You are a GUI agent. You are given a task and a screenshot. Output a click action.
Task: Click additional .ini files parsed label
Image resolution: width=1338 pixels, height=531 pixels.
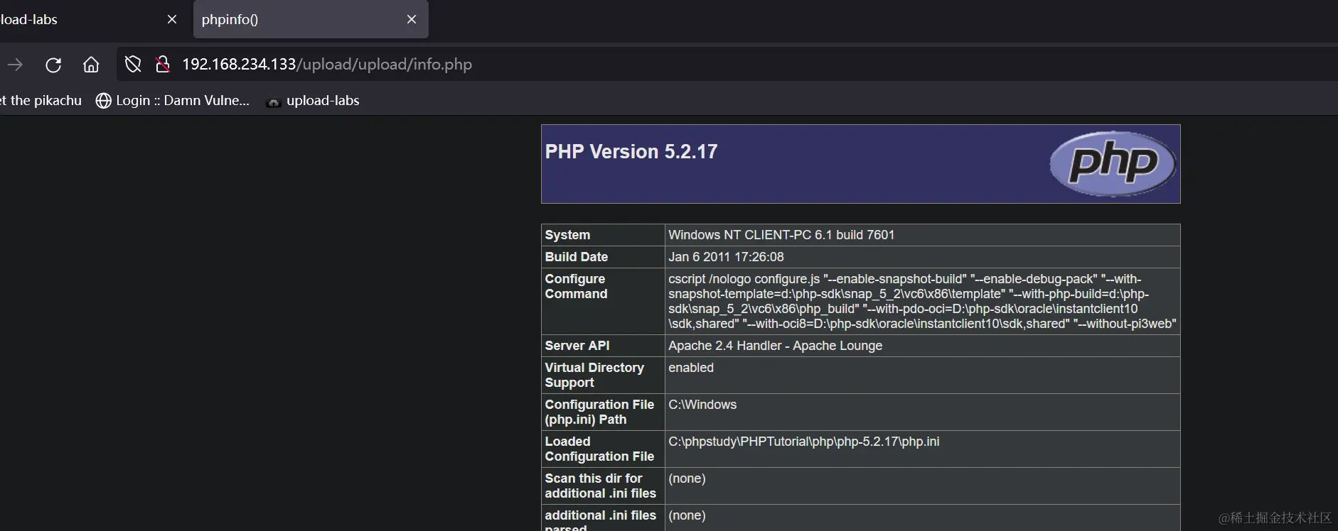click(x=601, y=521)
